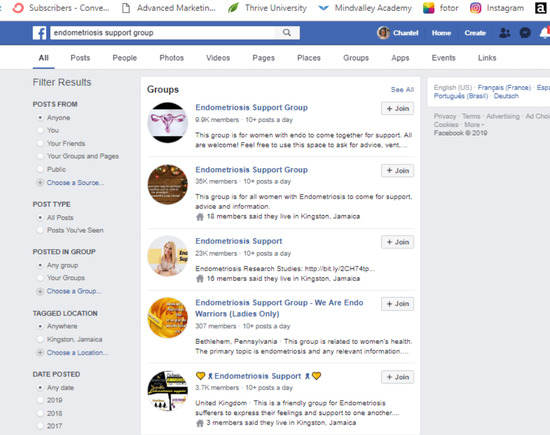Select the 2018 date posted radio

[x=40, y=413]
